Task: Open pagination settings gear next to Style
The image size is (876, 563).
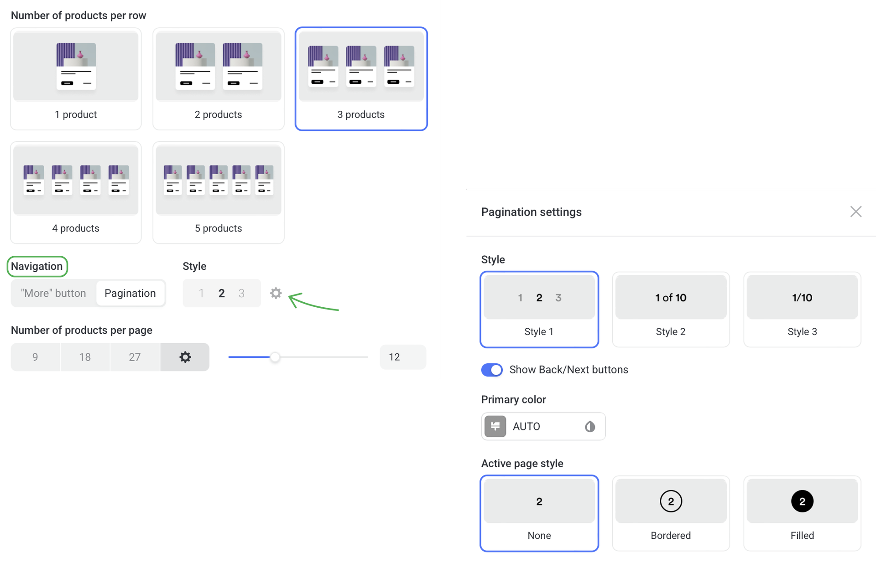Action: (276, 293)
